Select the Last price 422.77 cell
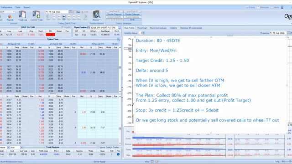The image size is (292, 164). (20, 35)
